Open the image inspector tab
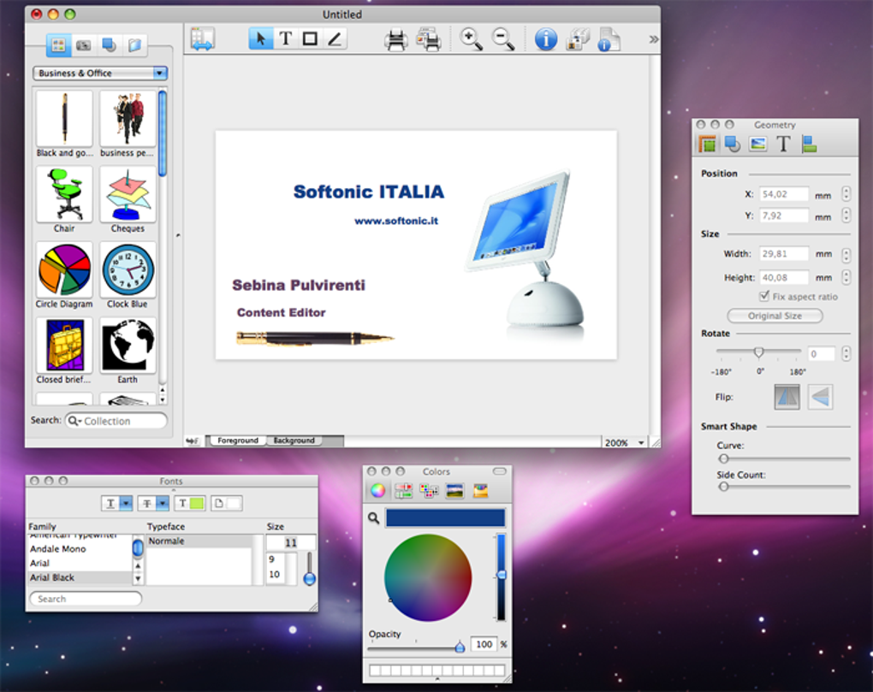 click(757, 145)
